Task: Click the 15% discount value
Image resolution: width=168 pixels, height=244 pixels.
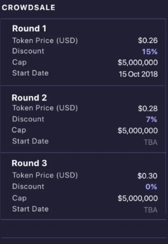Action: (x=150, y=52)
